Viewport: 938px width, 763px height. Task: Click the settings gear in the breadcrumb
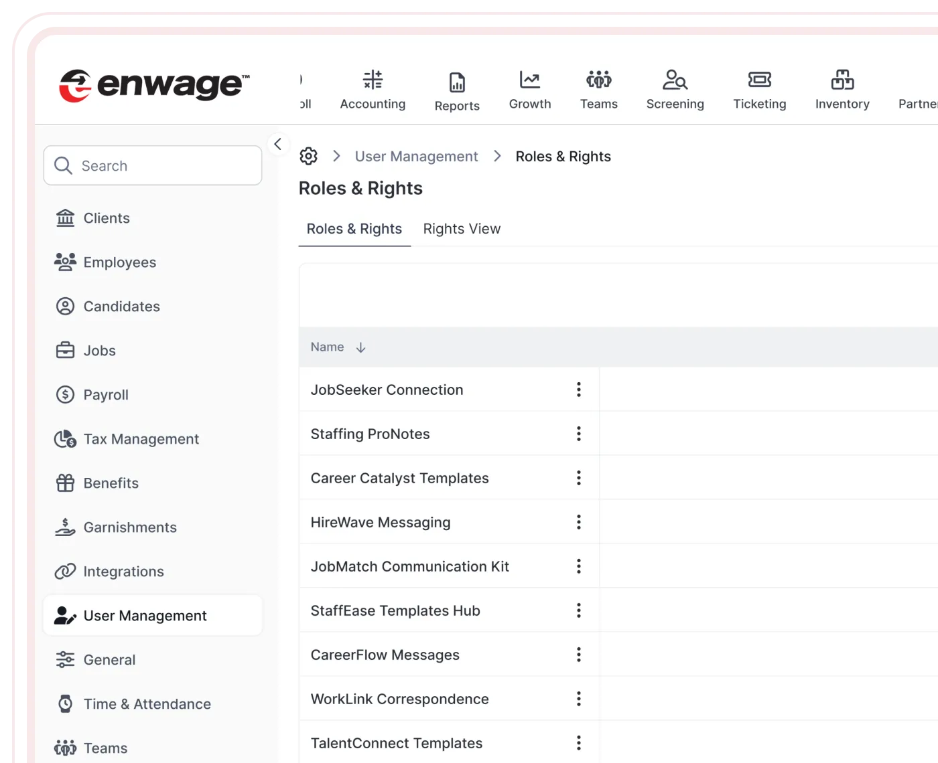(x=309, y=156)
